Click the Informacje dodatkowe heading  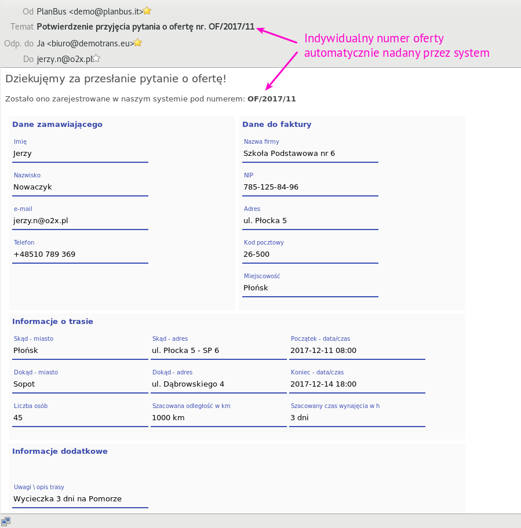tap(60, 451)
